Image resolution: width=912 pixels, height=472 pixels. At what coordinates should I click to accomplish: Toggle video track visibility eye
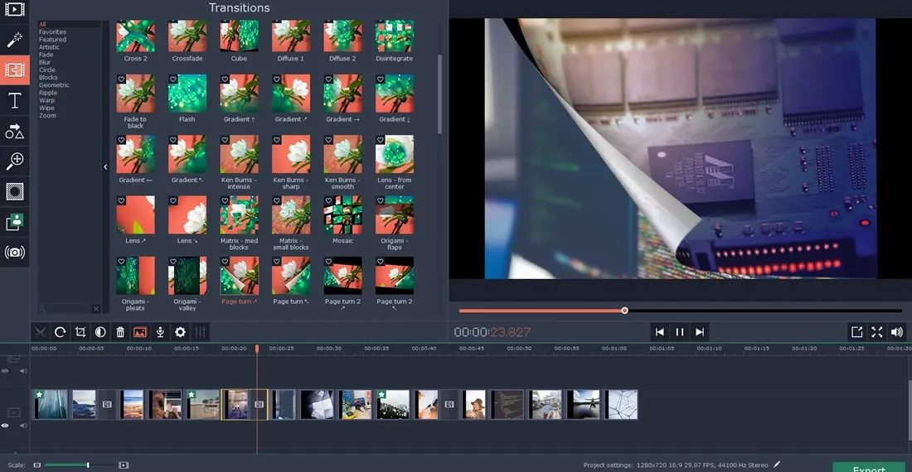(5, 426)
